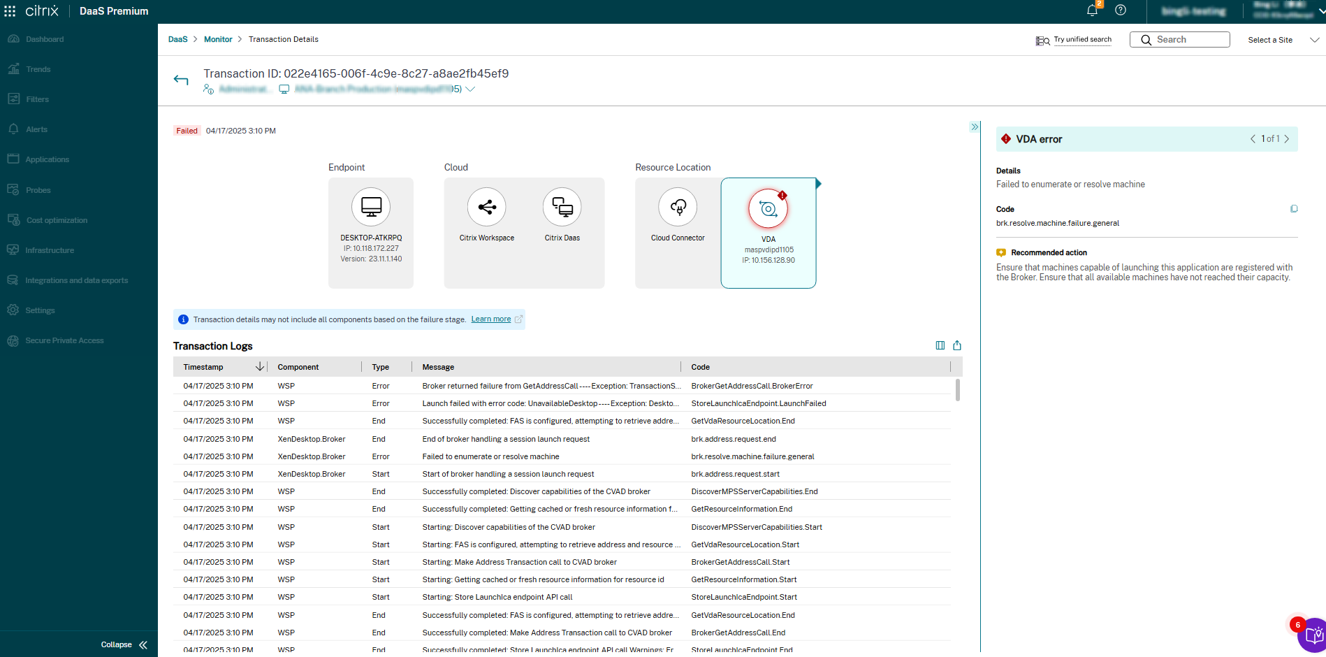
Task: Click the Citrix Workspace component icon
Action: coord(486,207)
